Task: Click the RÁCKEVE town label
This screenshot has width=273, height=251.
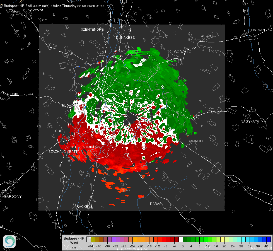Action: coord(84,206)
